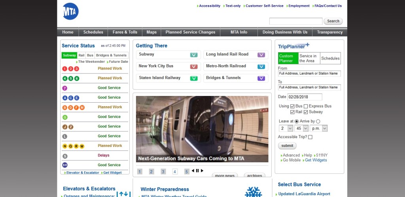Image resolution: width=405 pixels, height=197 pixels.
Task: Select the brown Z train icon
Action: (71, 127)
